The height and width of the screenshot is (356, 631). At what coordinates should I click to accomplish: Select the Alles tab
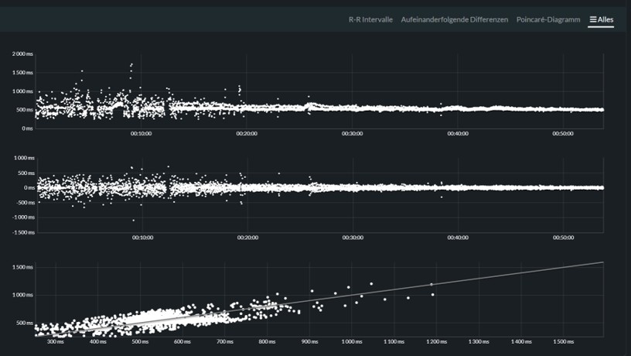[601, 19]
